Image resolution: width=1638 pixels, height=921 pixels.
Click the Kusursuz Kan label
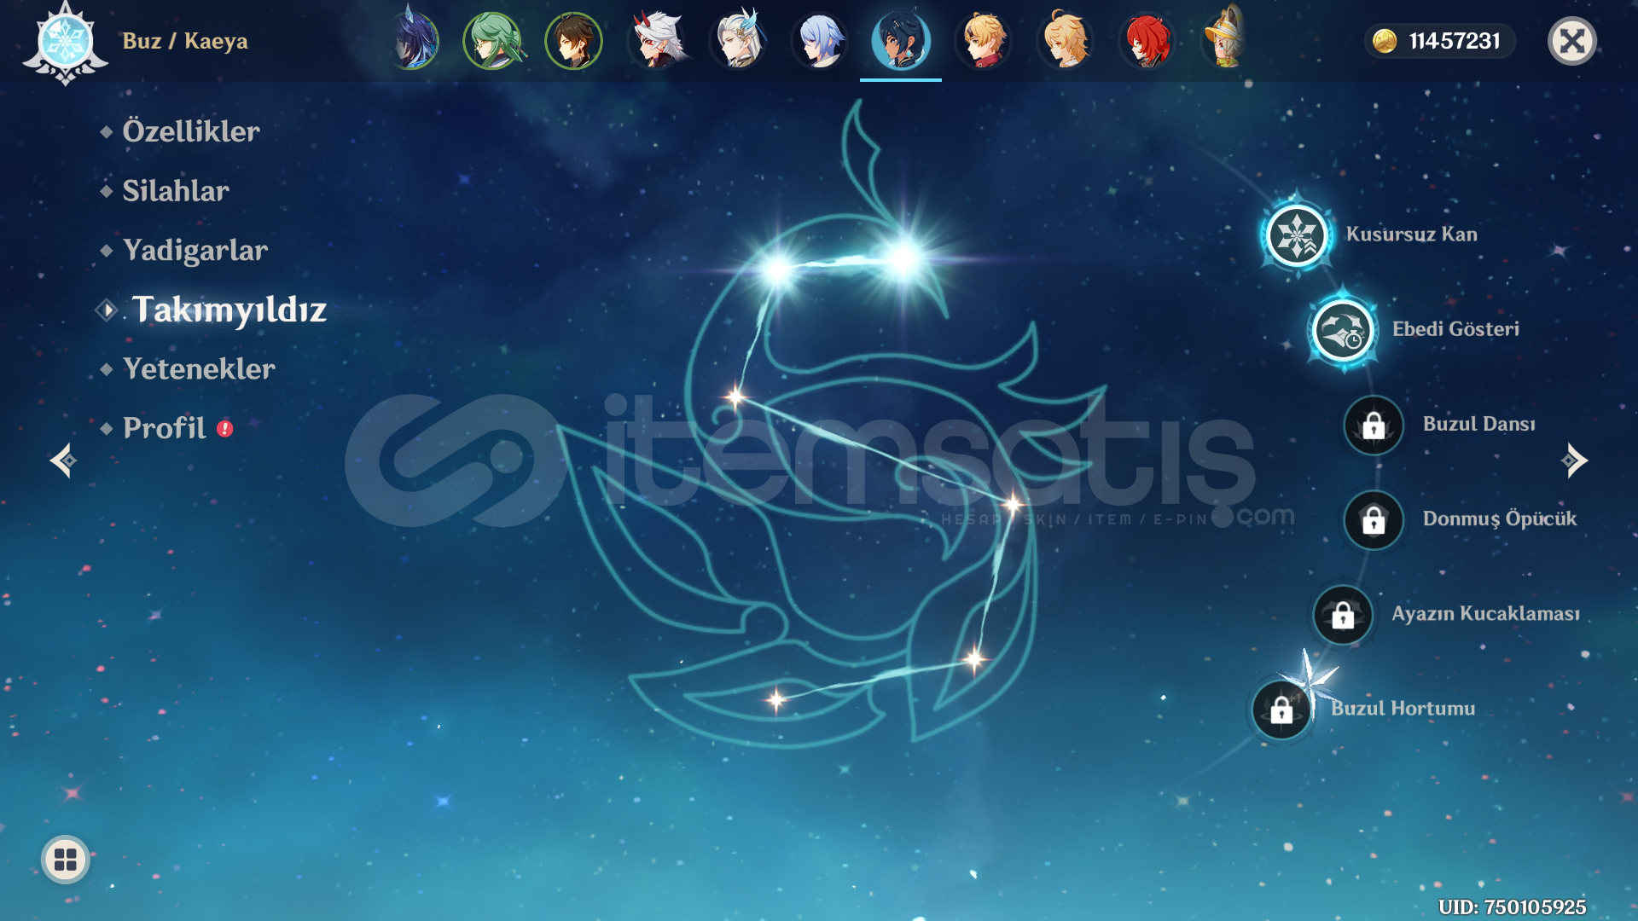click(1411, 235)
